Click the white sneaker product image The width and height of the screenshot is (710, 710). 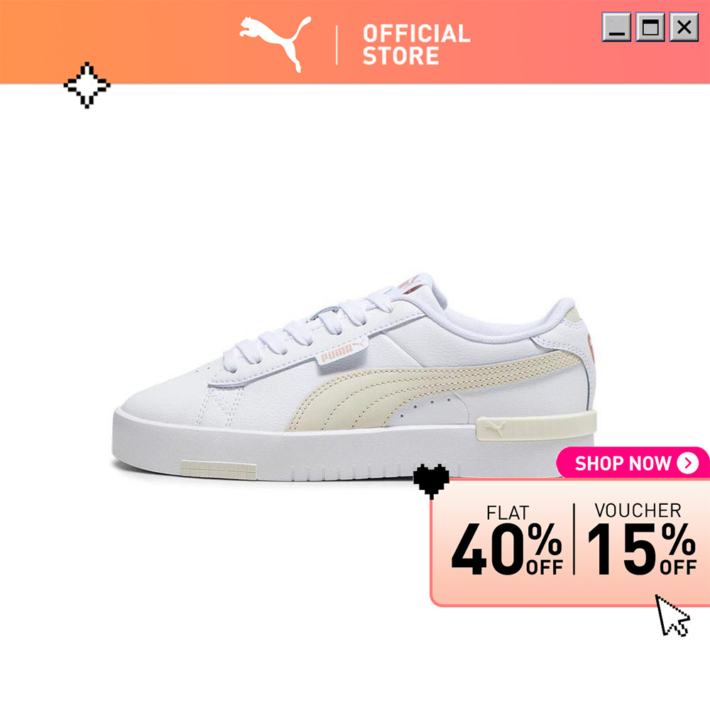[354, 377]
